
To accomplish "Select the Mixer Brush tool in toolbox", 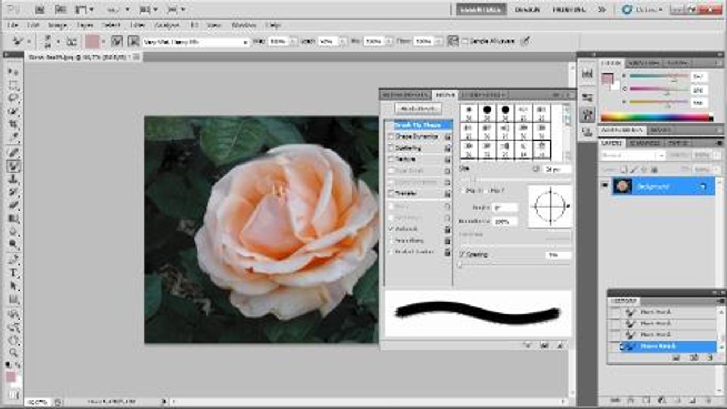I will [14, 166].
